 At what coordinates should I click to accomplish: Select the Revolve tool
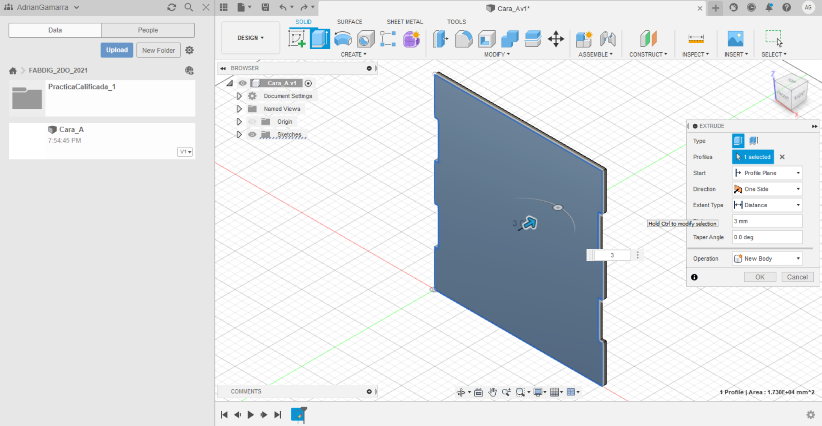click(343, 39)
